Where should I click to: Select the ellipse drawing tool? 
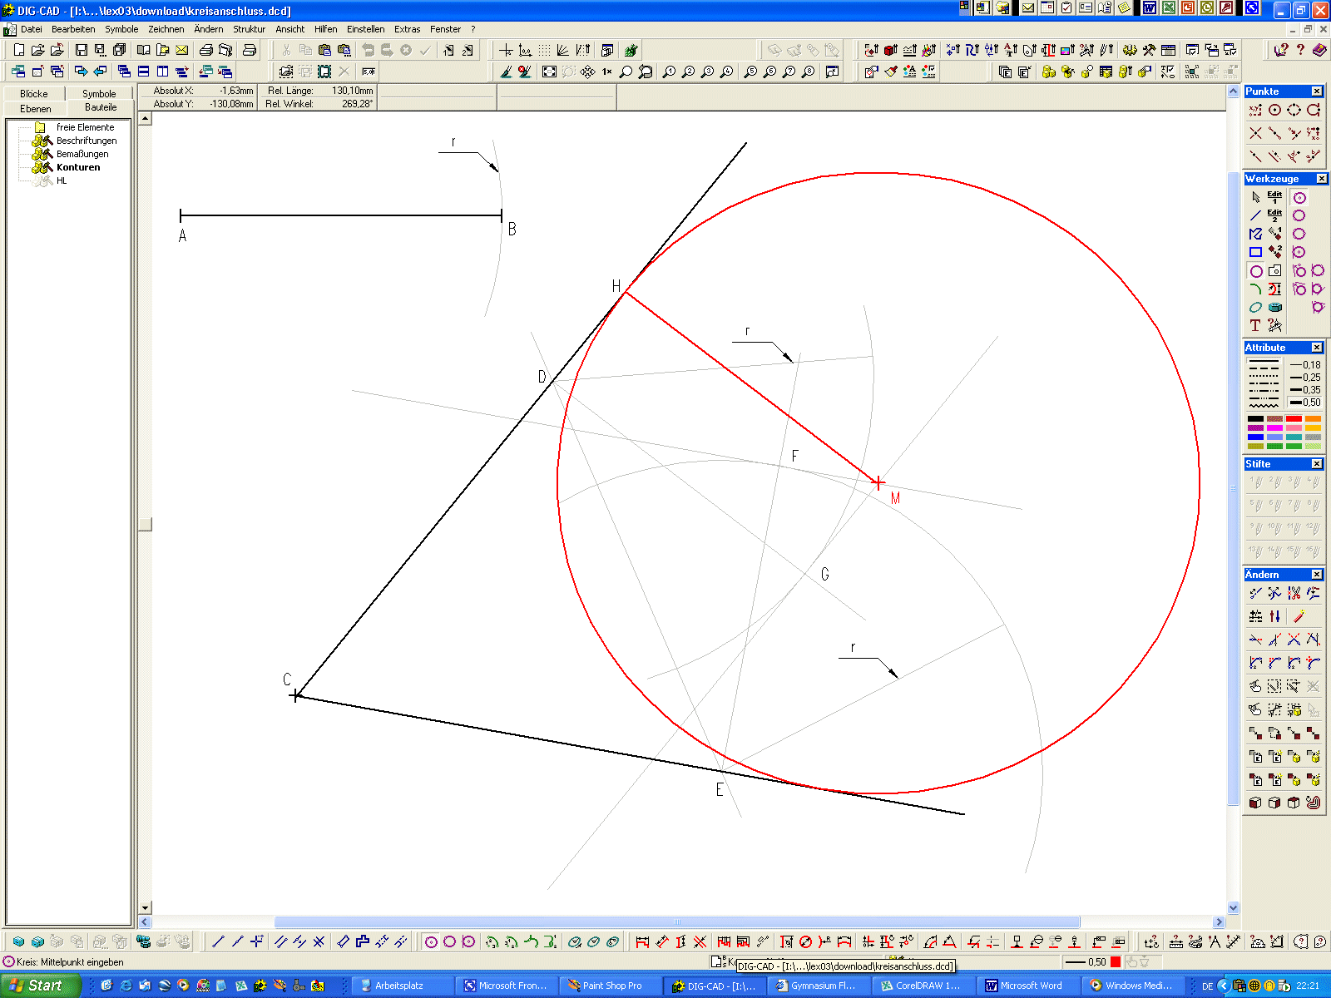click(1255, 308)
